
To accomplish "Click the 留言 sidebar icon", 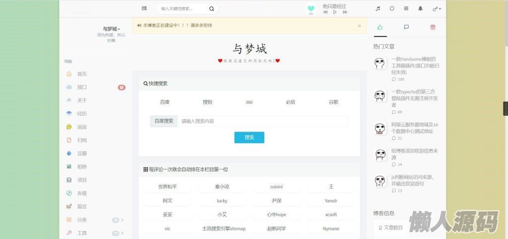I will tap(69, 207).
